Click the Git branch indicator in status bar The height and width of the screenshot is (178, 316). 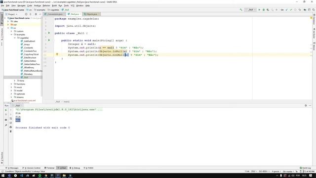288,172
